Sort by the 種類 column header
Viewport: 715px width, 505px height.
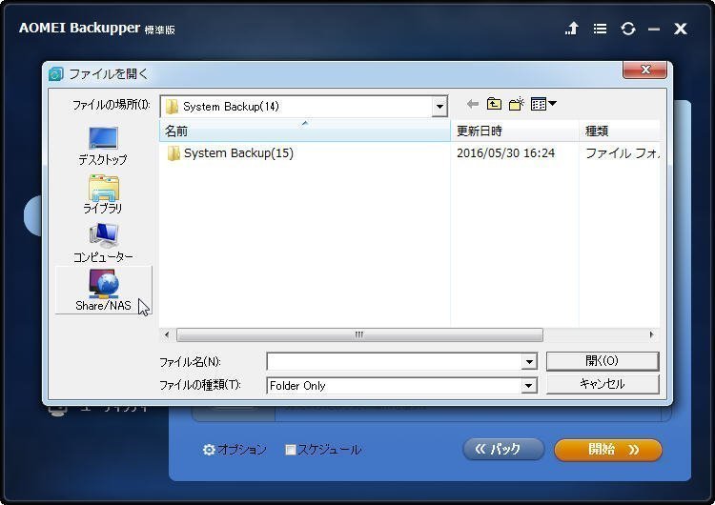point(620,131)
